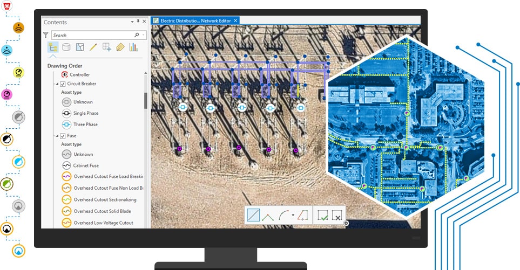Select the List By Drawing Order icon

point(53,47)
